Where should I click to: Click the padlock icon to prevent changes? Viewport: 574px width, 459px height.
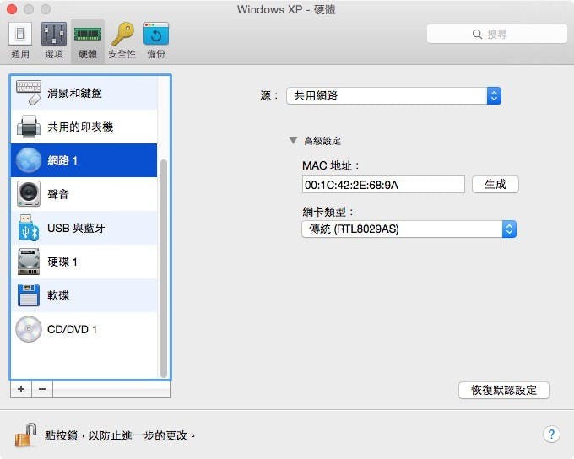(x=25, y=435)
